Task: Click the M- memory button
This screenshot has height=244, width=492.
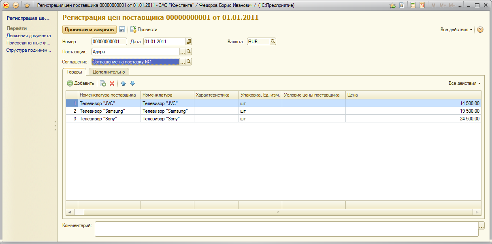Action: pyautogui.click(x=453, y=6)
